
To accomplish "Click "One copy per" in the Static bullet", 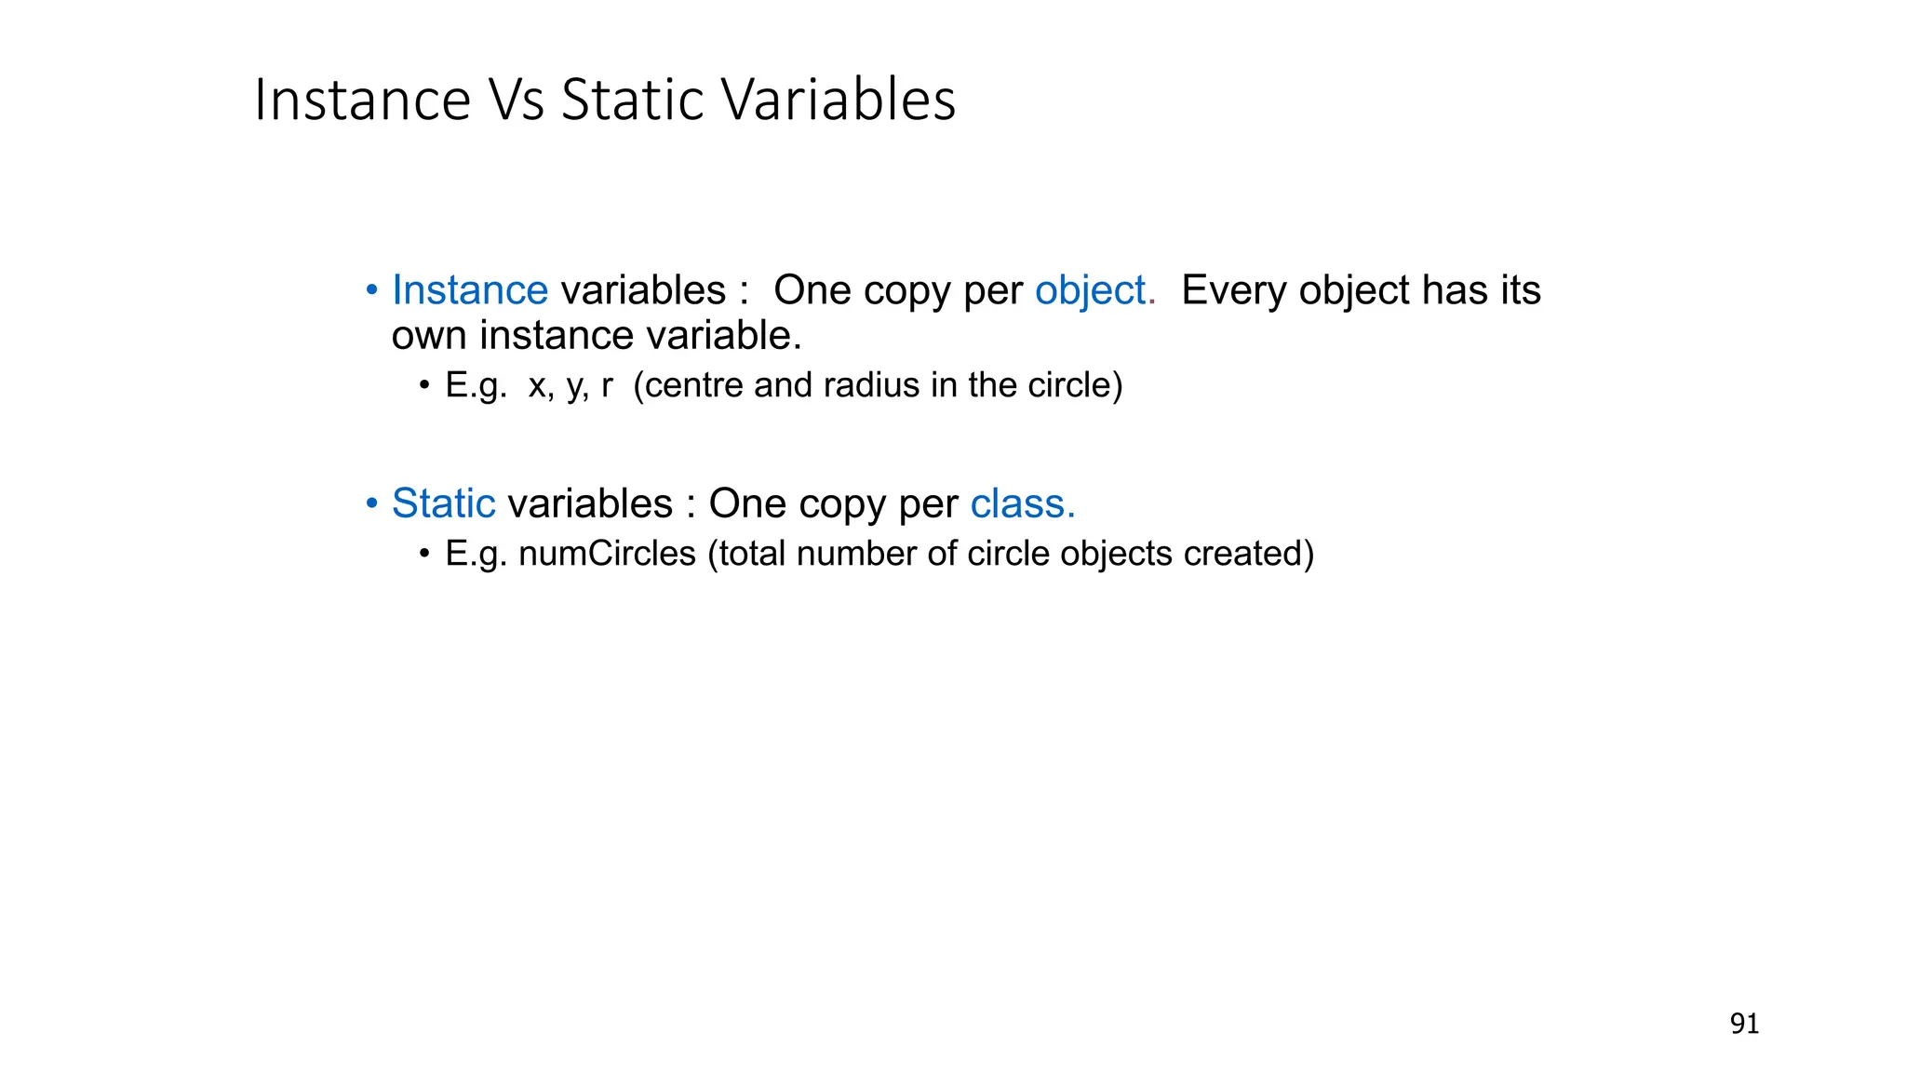I will coord(833,503).
